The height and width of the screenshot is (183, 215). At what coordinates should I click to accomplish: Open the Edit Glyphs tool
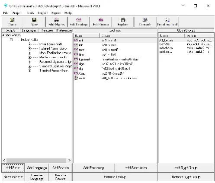(57, 22)
